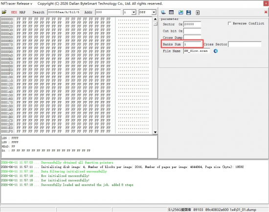Click hex row at offset 000000

click(x=75, y=19)
